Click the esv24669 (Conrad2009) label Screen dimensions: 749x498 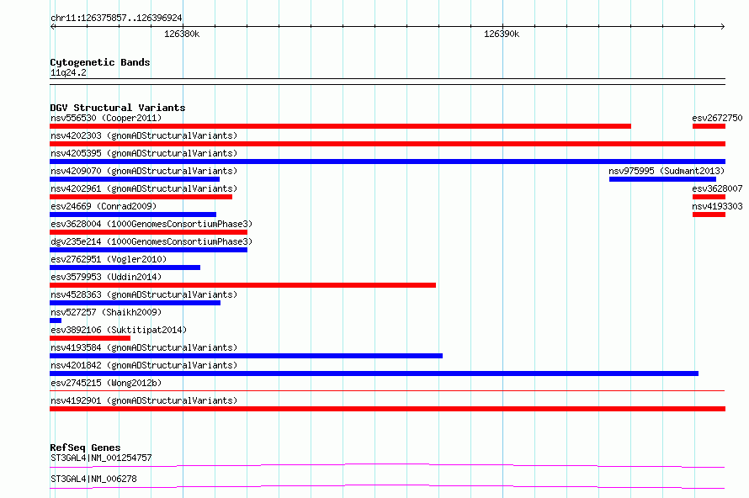[x=104, y=206]
